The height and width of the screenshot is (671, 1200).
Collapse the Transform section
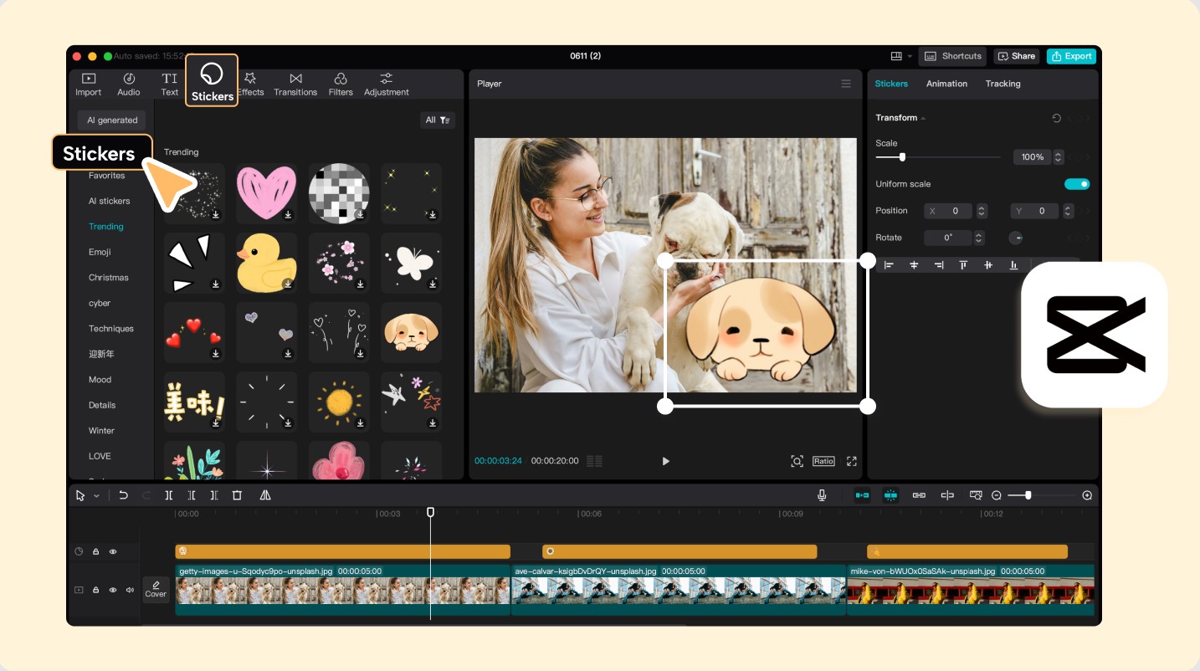coord(924,118)
